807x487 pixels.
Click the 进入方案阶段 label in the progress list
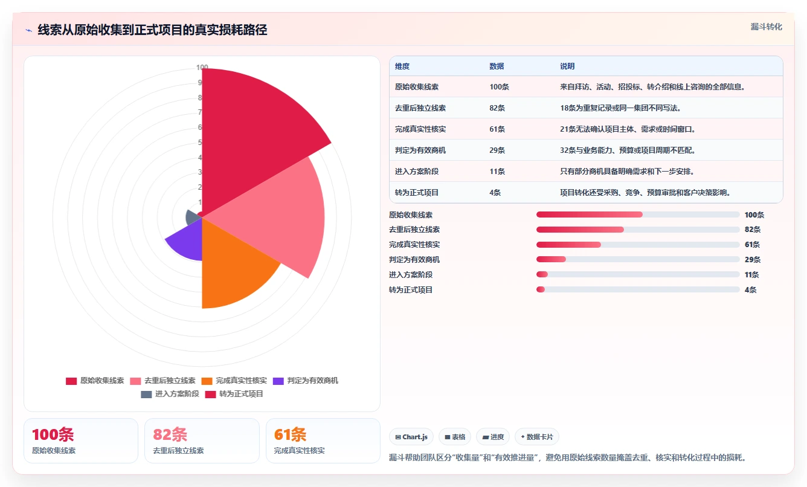point(411,274)
